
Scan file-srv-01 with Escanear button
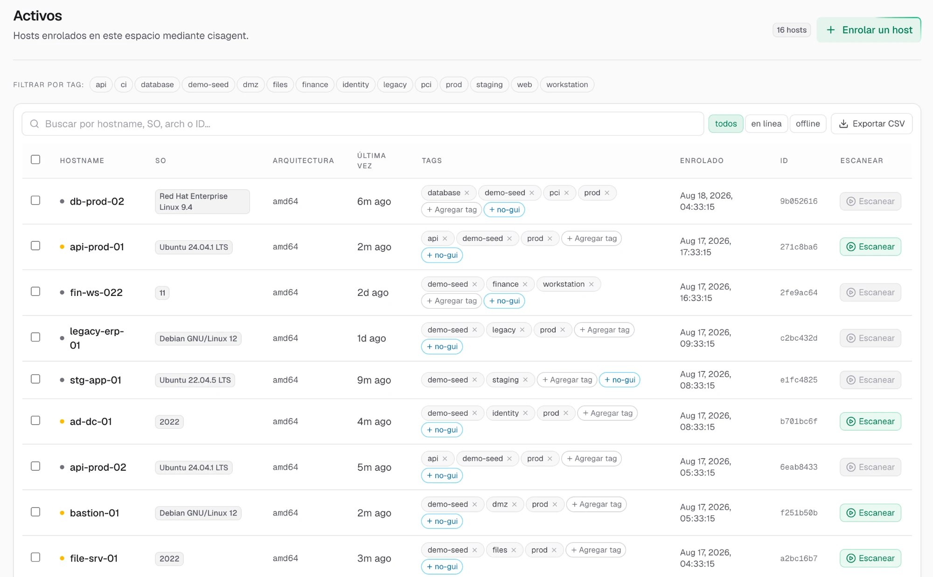[870, 559]
